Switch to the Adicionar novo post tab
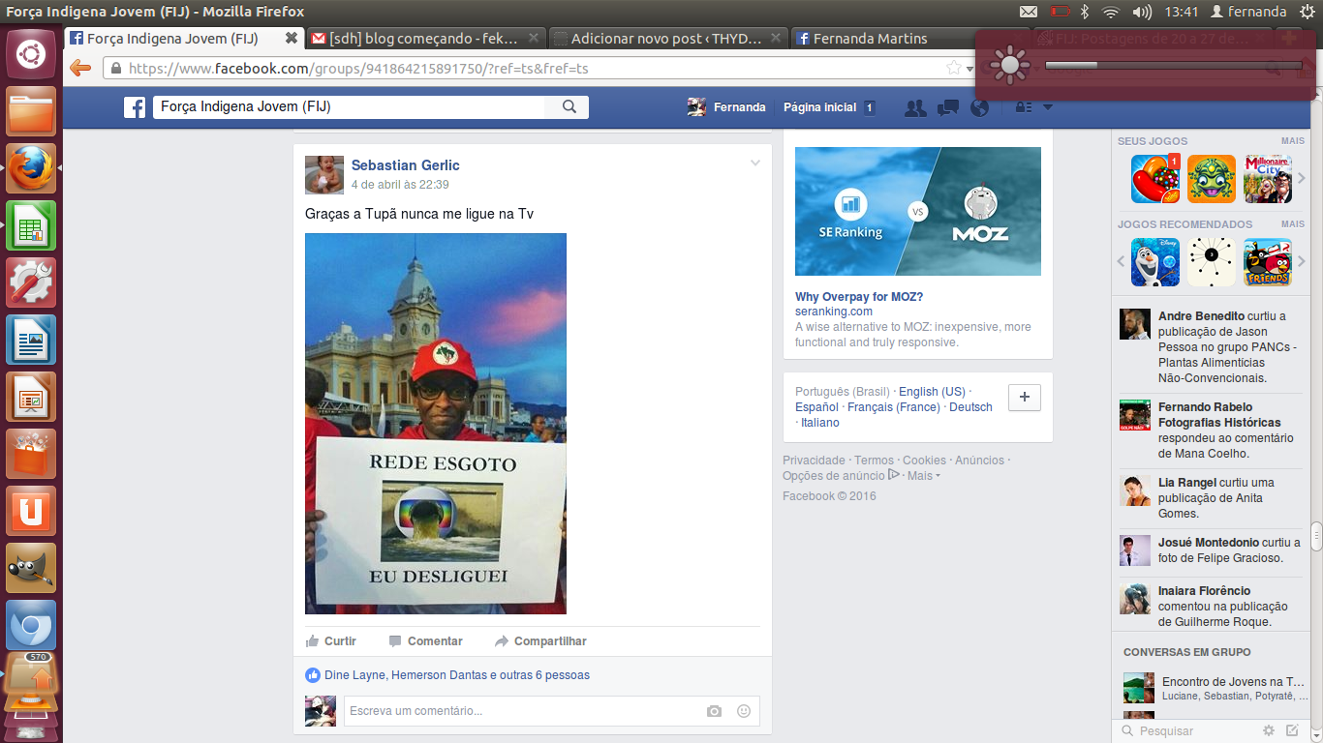This screenshot has height=743, width=1323. [x=668, y=39]
